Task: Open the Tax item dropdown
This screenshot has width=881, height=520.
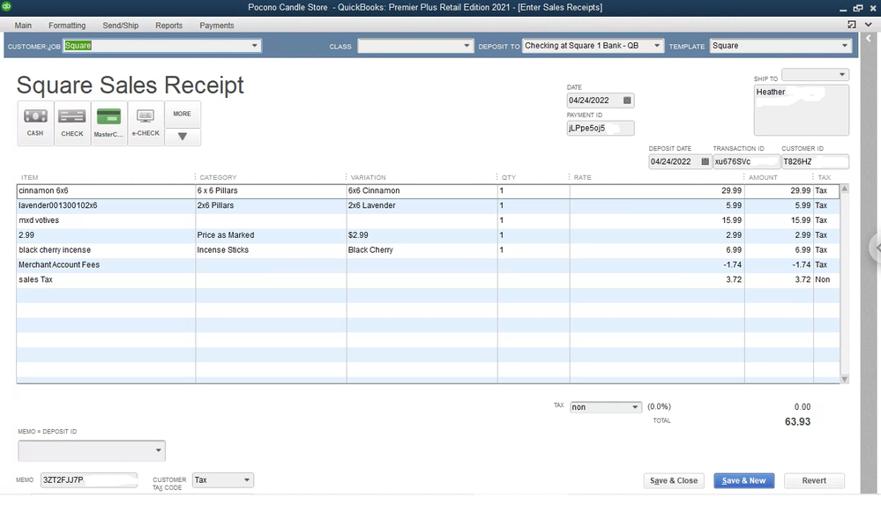Action: 635,407
